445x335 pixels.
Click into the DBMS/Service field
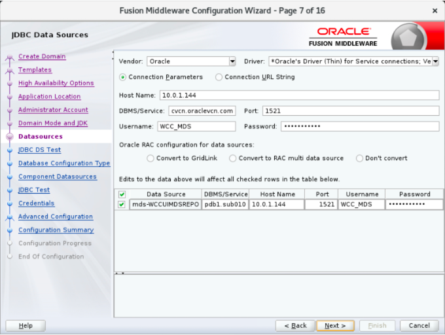coord(202,111)
